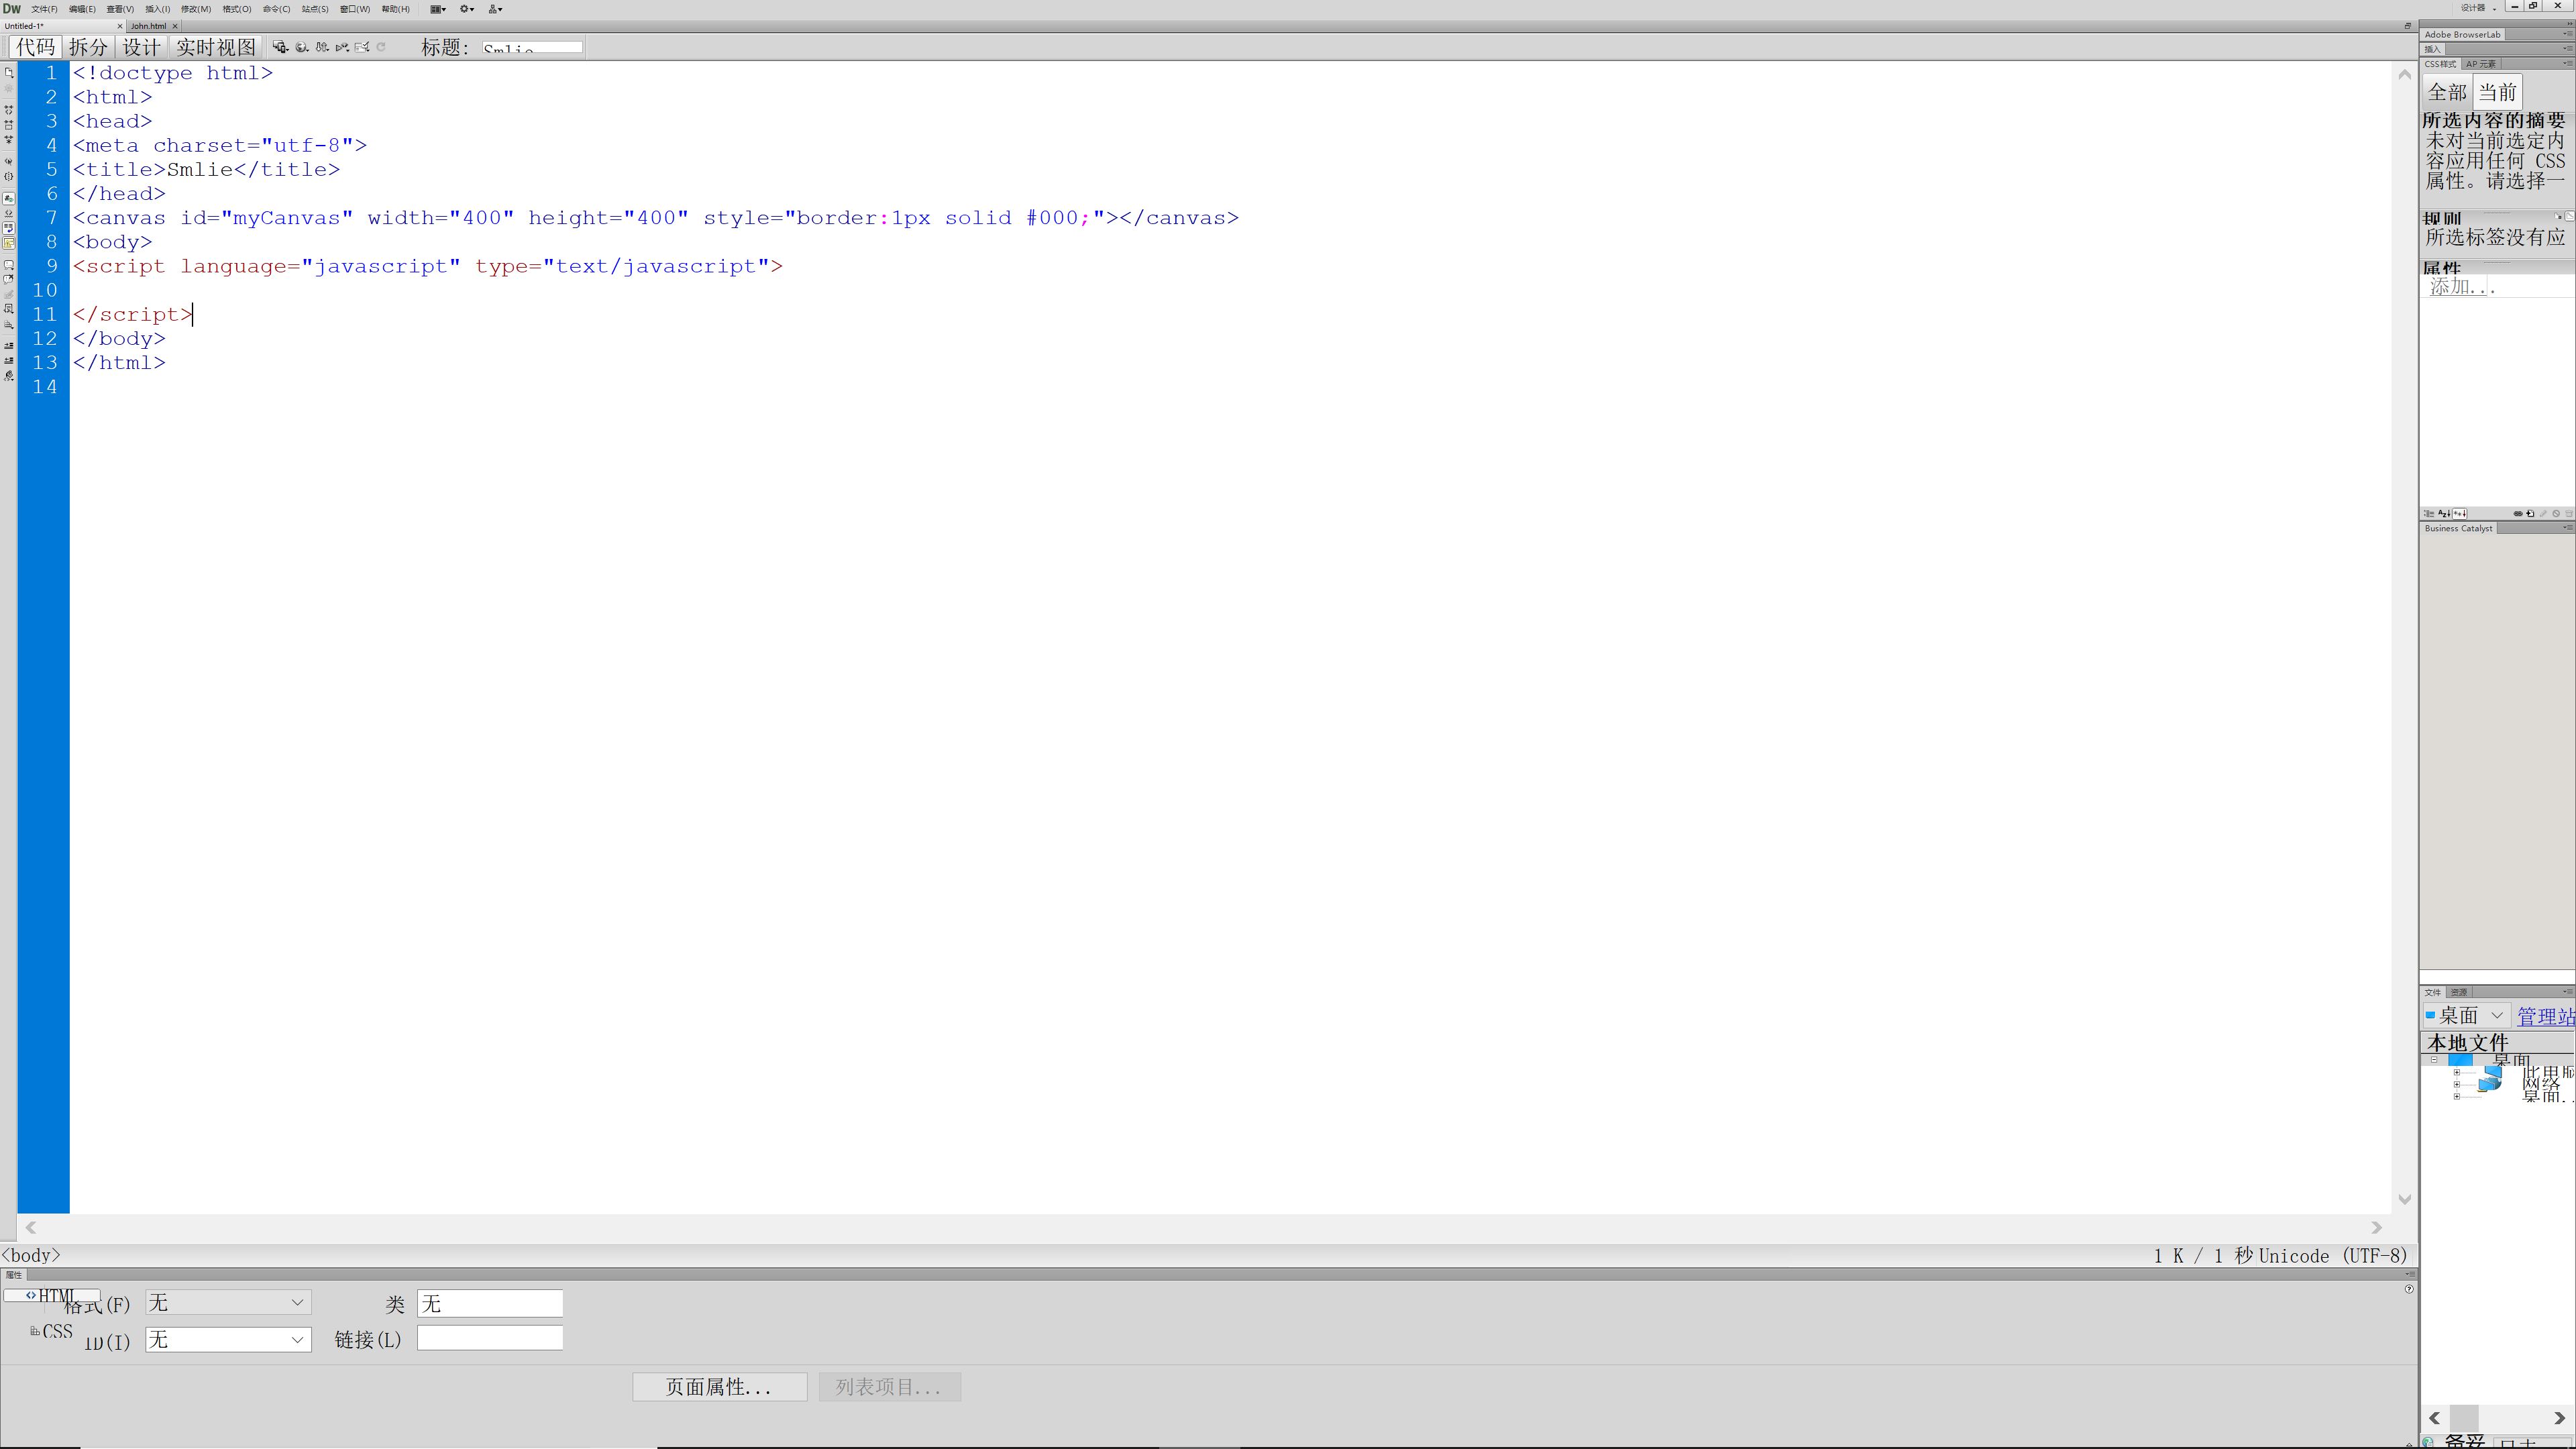Click 管理站点 manage sites link
This screenshot has width=2576, height=1449.
[x=2546, y=1016]
